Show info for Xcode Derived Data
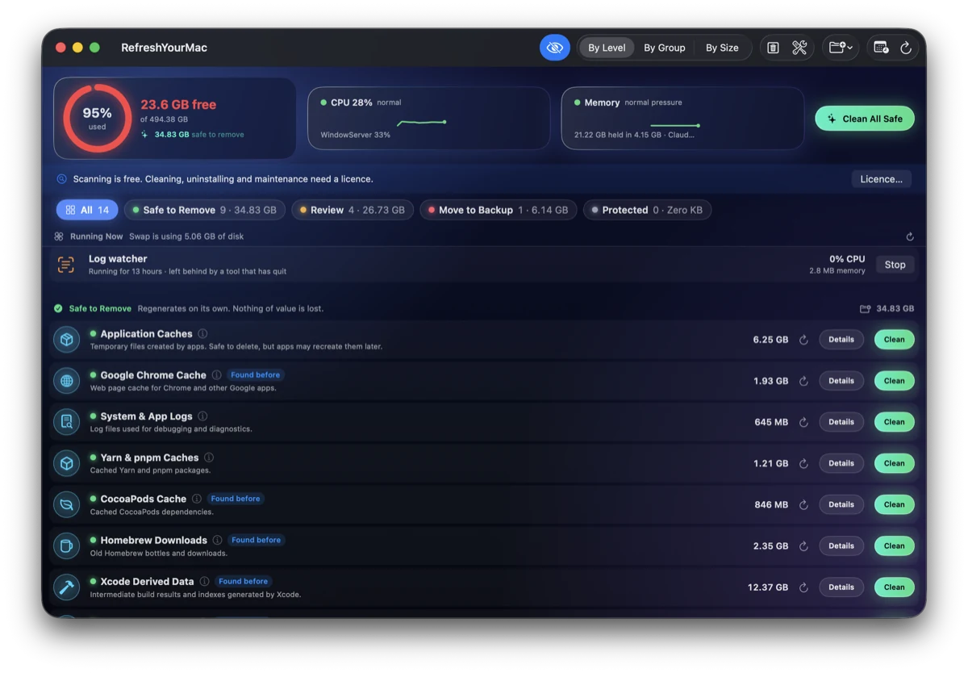The width and height of the screenshot is (968, 673). 205,581
